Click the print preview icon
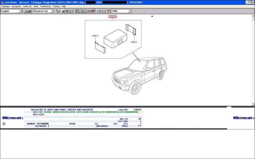255x159 pixels. [x=25, y=11]
